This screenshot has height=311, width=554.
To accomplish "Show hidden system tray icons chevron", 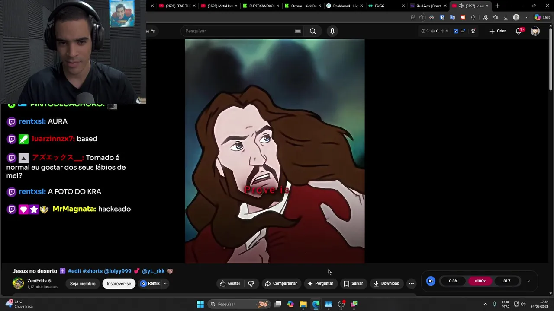I will (485, 304).
